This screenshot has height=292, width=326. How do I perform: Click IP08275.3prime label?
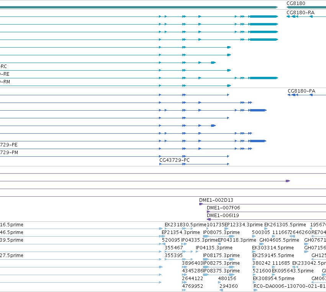coord(221,263)
